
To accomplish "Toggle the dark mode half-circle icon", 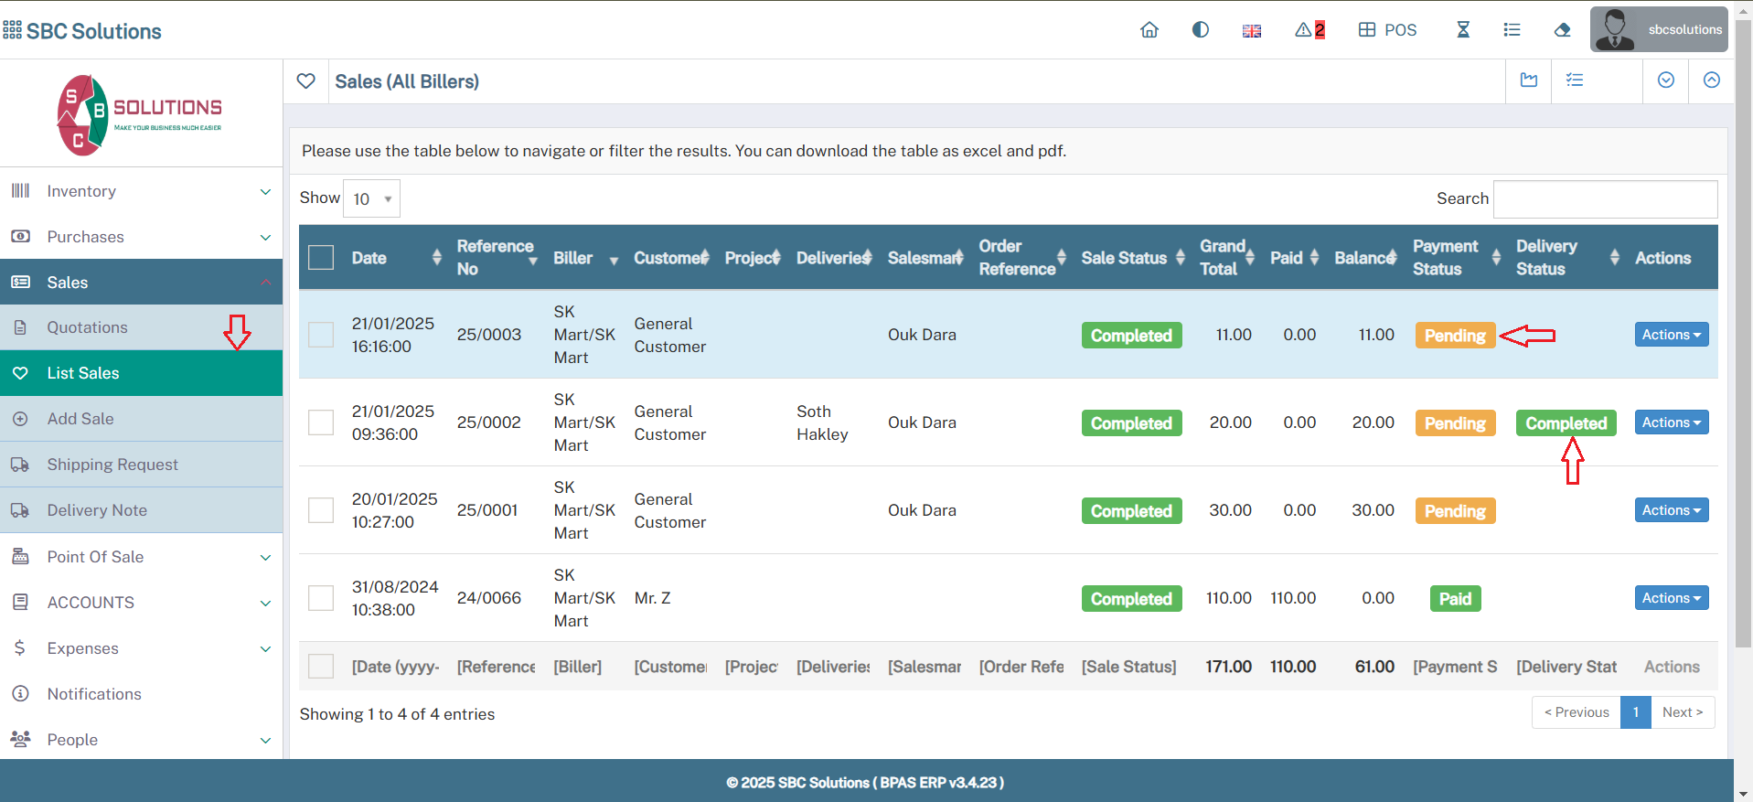I will (1201, 30).
